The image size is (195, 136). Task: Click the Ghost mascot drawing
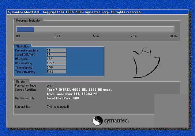(146, 63)
